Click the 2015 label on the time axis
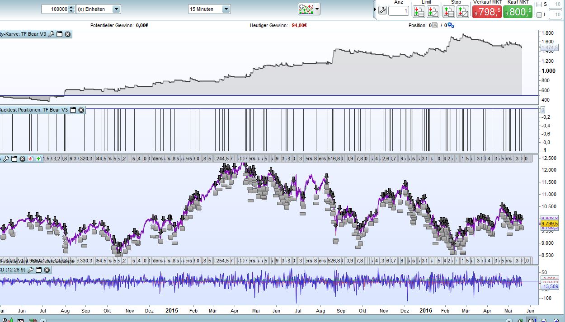Image resolution: width=565 pixels, height=322 pixels. (172, 311)
